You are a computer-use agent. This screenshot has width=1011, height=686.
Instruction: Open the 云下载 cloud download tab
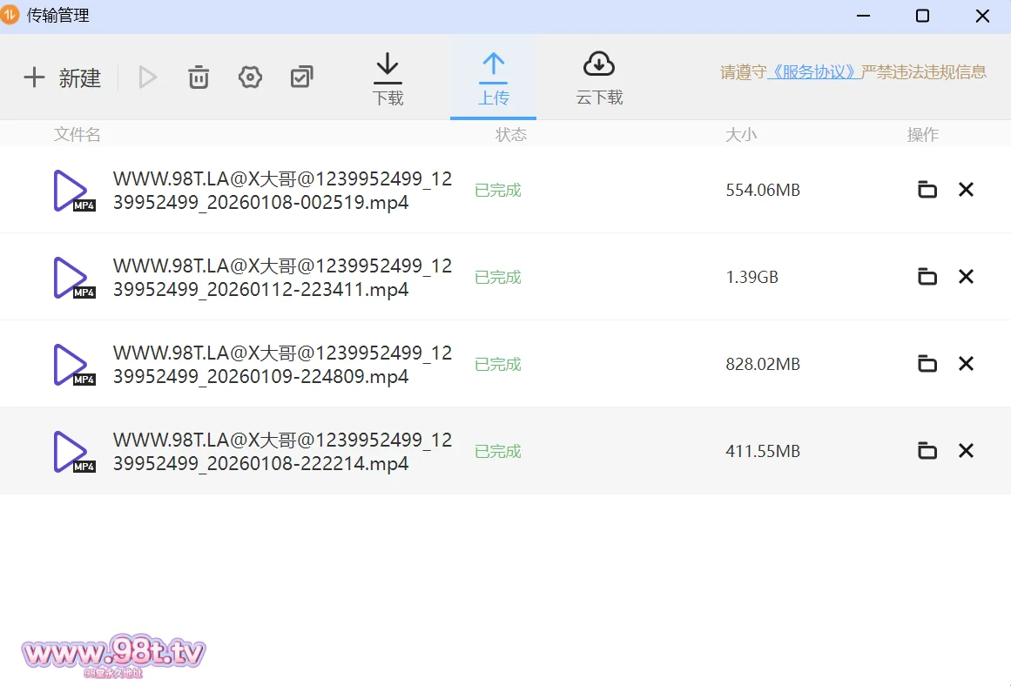[x=599, y=79]
